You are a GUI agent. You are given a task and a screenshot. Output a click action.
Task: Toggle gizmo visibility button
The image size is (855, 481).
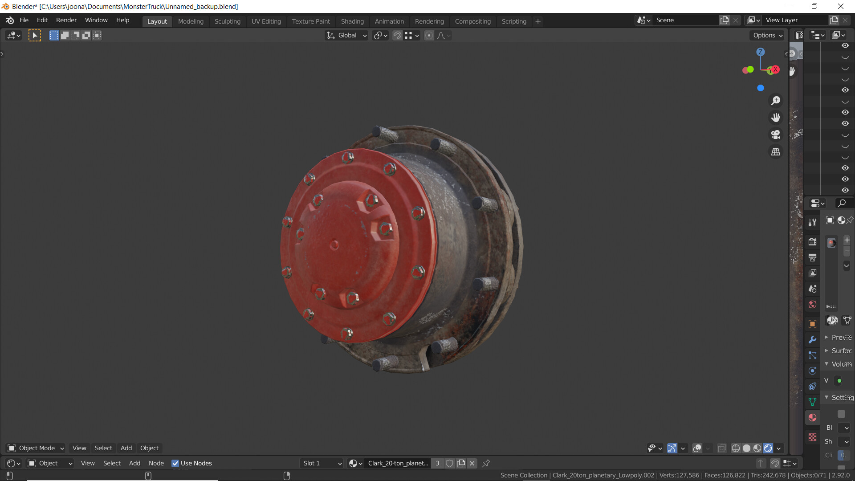(672, 448)
